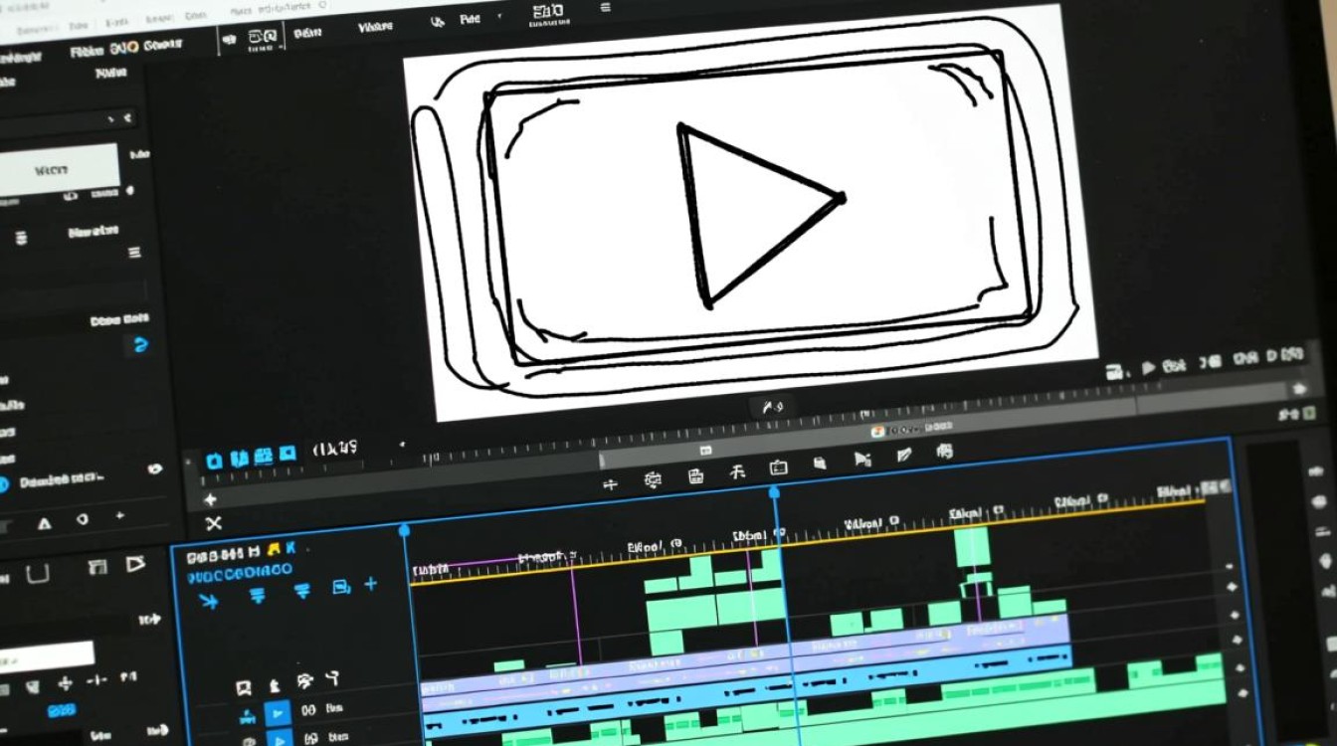
Task: Click the dark pill button just below the preview
Action: click(x=772, y=406)
